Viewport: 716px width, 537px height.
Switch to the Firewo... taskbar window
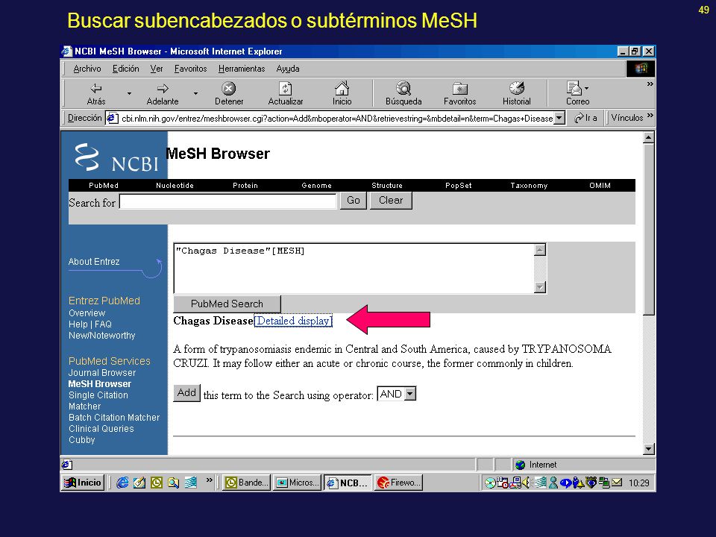point(399,483)
